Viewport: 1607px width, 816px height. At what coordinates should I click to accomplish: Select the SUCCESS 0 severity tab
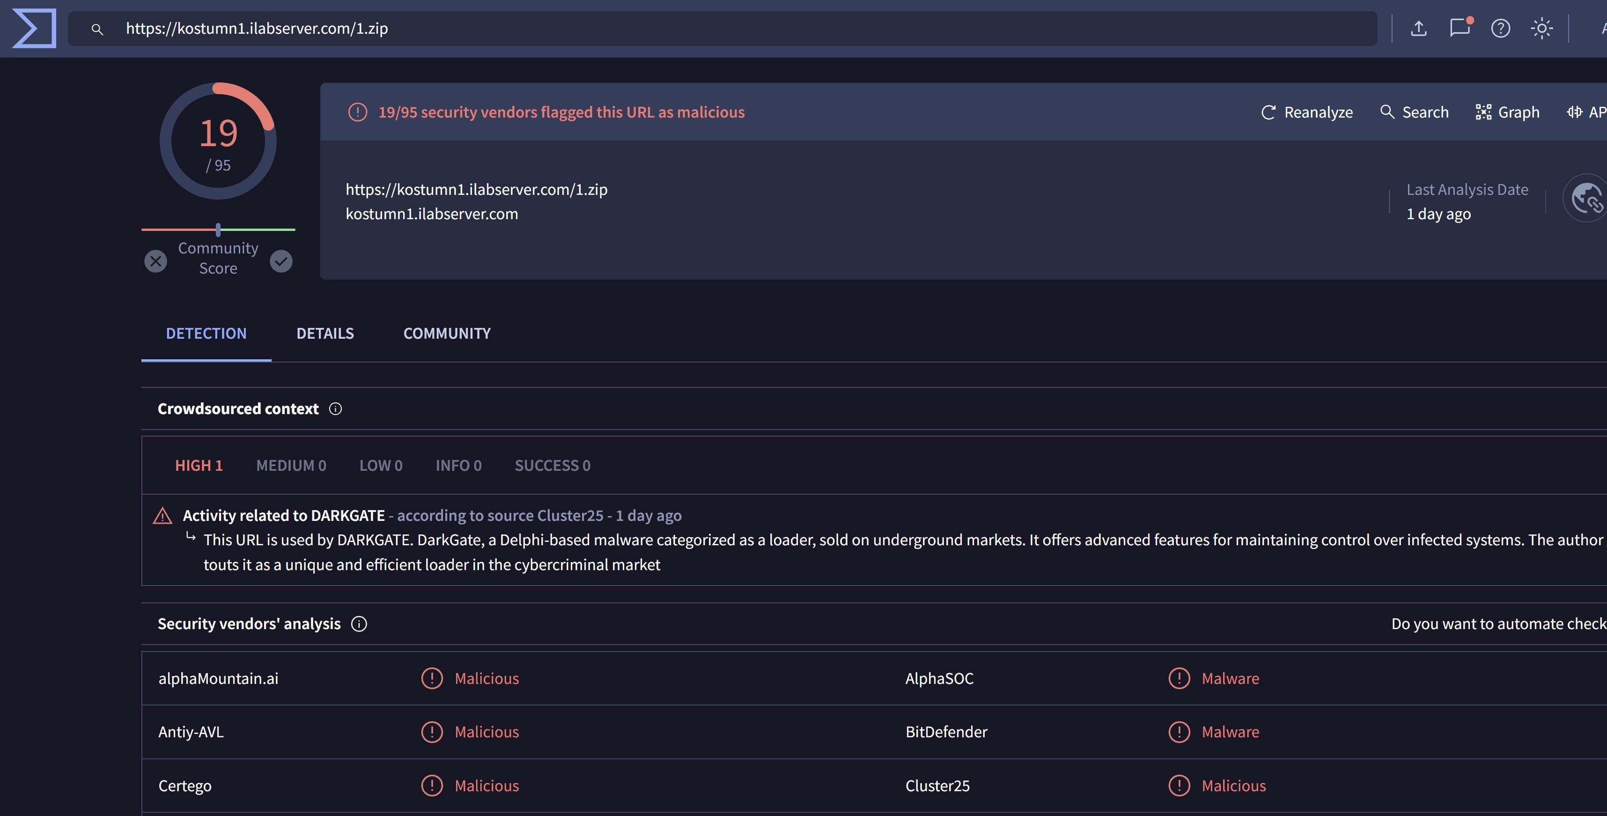553,466
